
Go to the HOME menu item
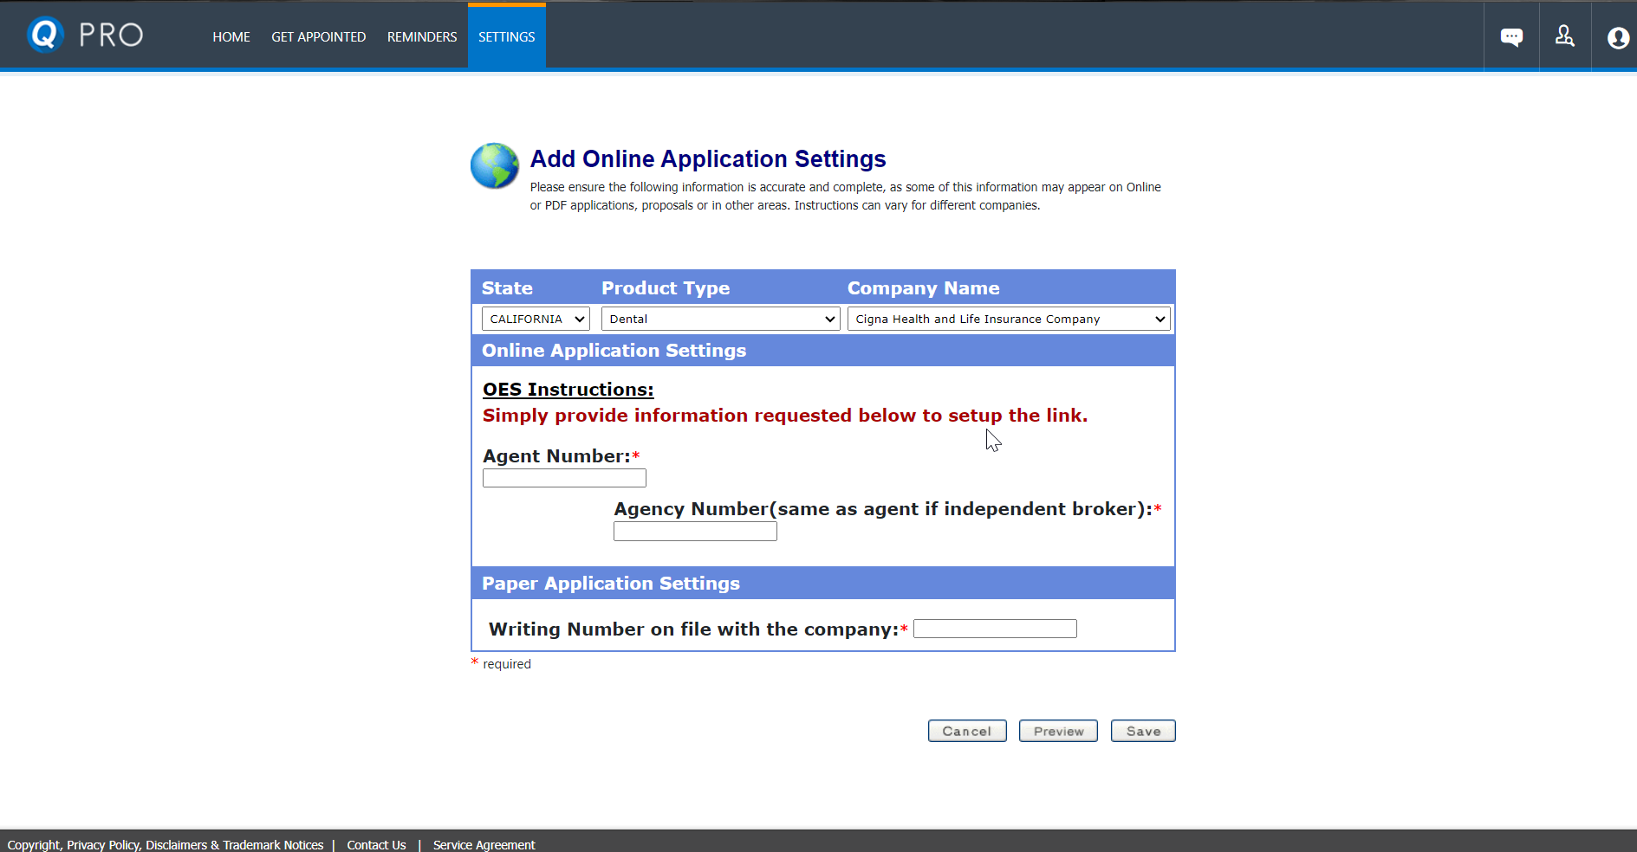coord(231,36)
